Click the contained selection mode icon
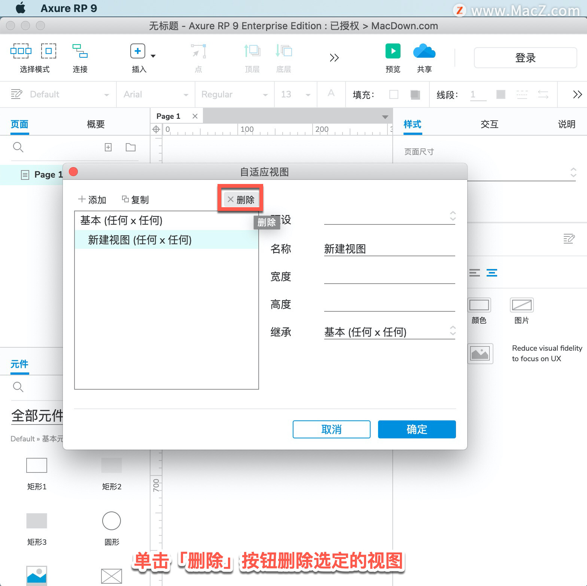This screenshot has width=587, height=586. [49, 51]
